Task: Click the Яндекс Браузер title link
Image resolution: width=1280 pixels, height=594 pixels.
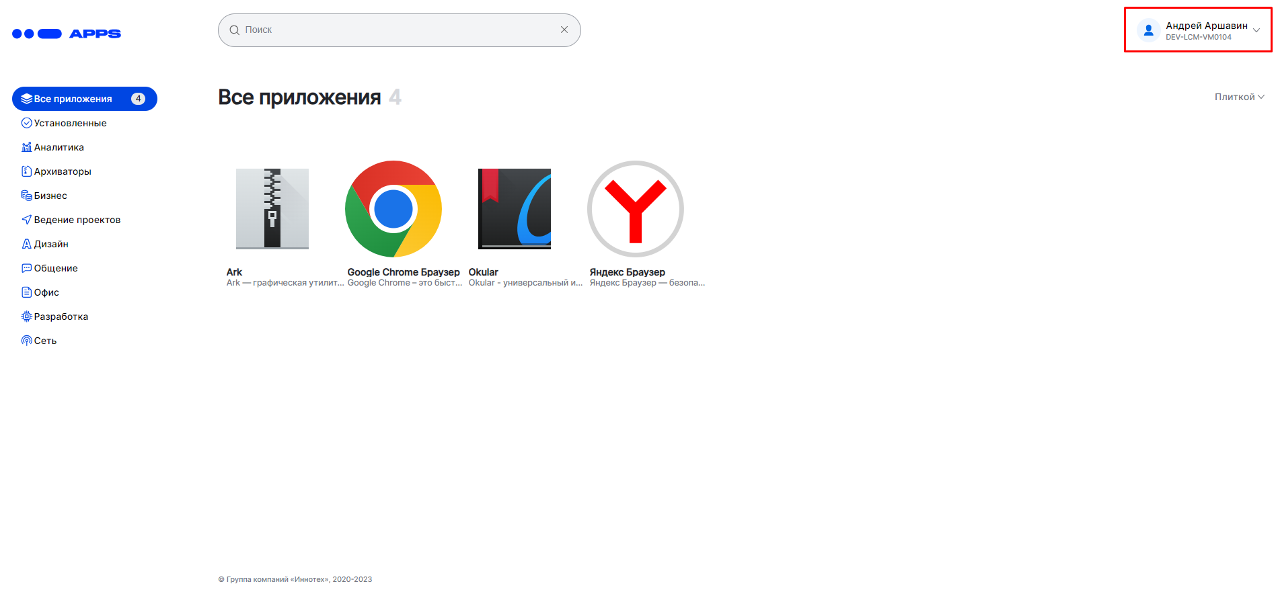Action: pyautogui.click(x=628, y=272)
